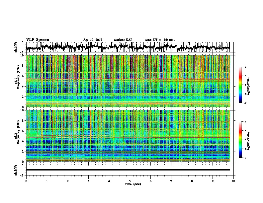Click the time axis tick label "1"

(47, 181)
